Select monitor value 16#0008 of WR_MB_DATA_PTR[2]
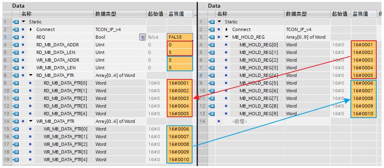The height and width of the screenshot is (168, 384). tap(180, 144)
